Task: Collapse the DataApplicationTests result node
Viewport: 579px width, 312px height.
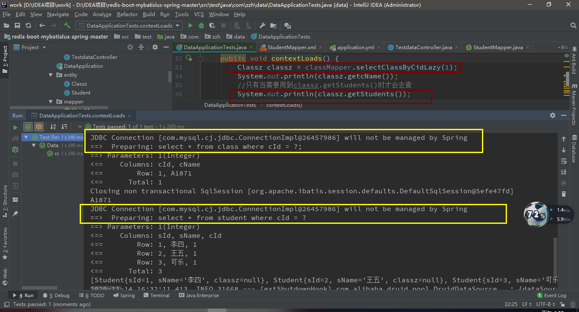Action: 35,145
